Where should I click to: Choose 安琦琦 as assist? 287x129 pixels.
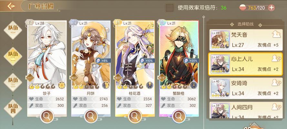tap(246, 88)
